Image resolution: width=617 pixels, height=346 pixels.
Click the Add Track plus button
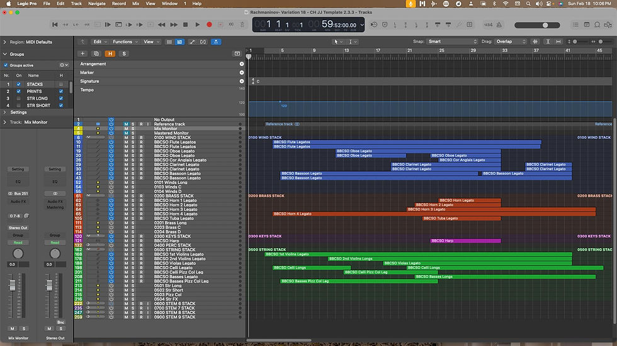(82, 54)
